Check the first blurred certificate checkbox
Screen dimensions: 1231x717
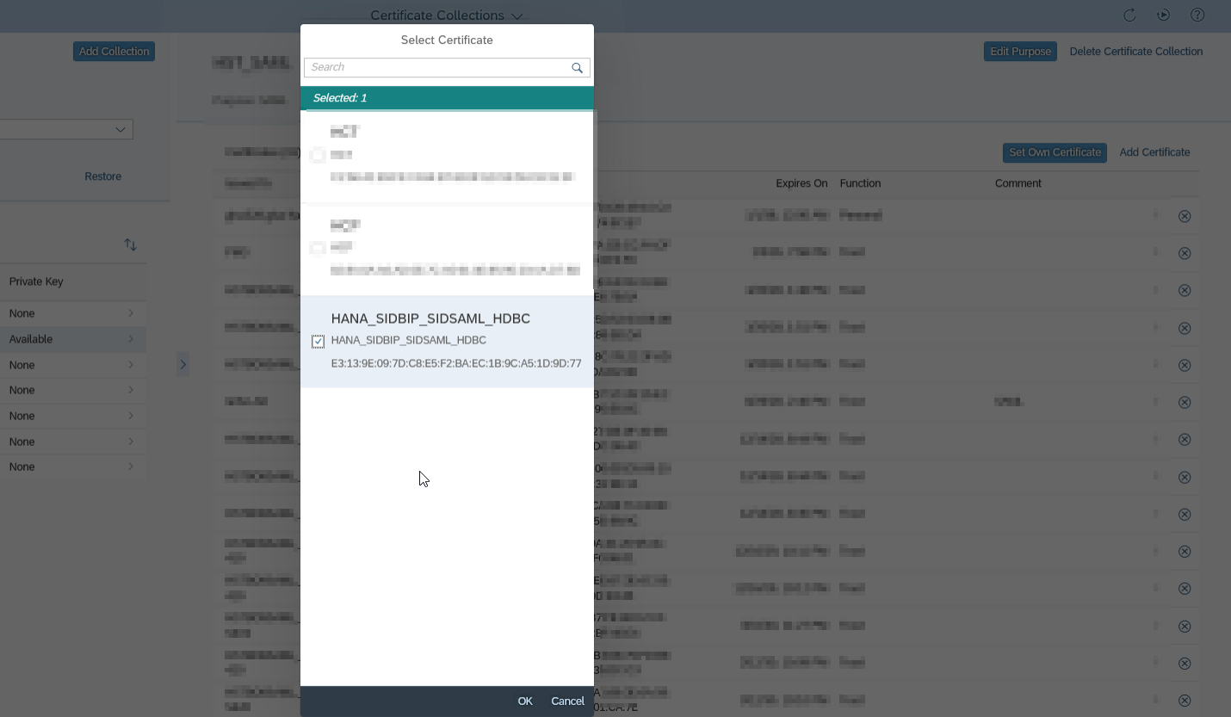click(318, 155)
